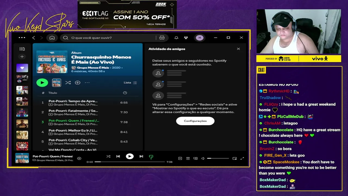Click the 6:55 duration in track one
The width and height of the screenshot is (348, 196).
pyautogui.click(x=124, y=103)
